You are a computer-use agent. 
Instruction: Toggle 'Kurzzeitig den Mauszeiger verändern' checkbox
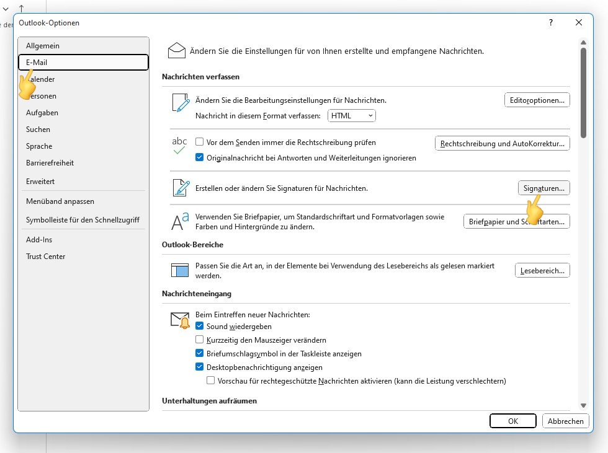click(x=200, y=340)
